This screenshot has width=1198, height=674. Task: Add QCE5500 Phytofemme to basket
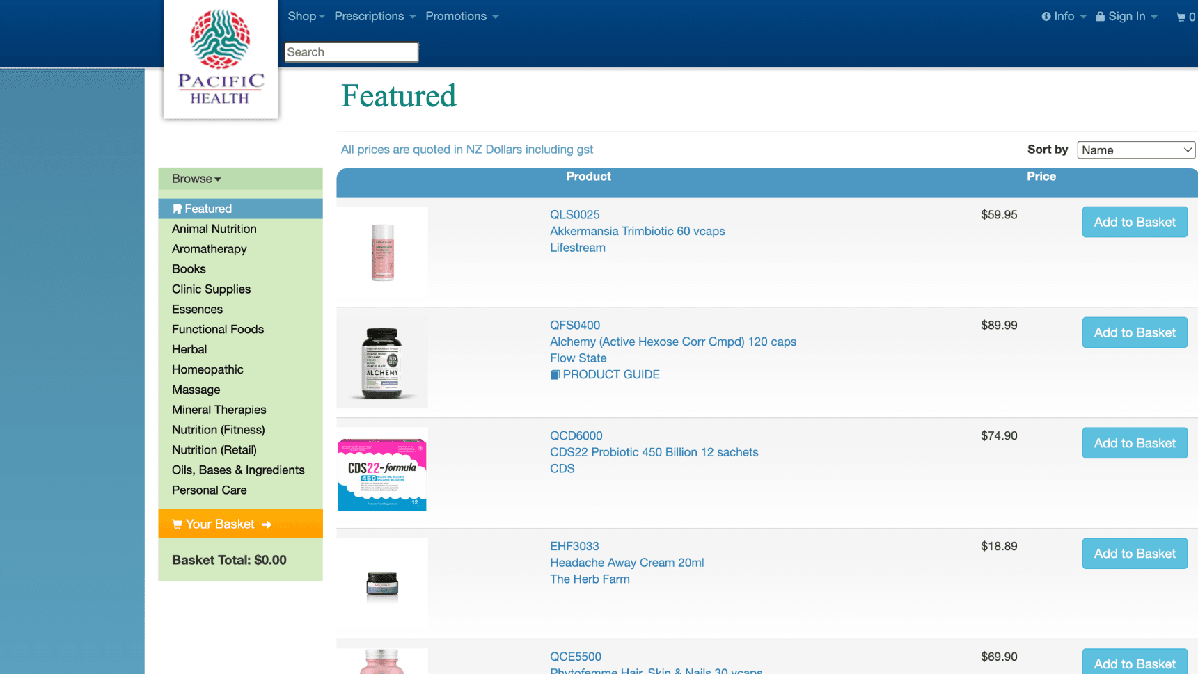1135,663
